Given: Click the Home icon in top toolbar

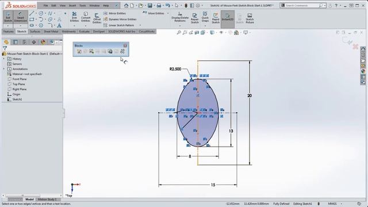Looking at the screenshot, I should pos(126,5).
